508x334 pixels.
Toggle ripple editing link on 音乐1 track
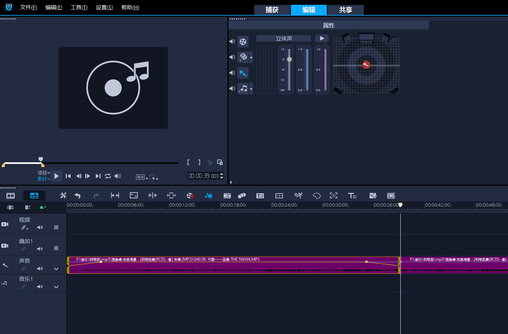[24, 287]
